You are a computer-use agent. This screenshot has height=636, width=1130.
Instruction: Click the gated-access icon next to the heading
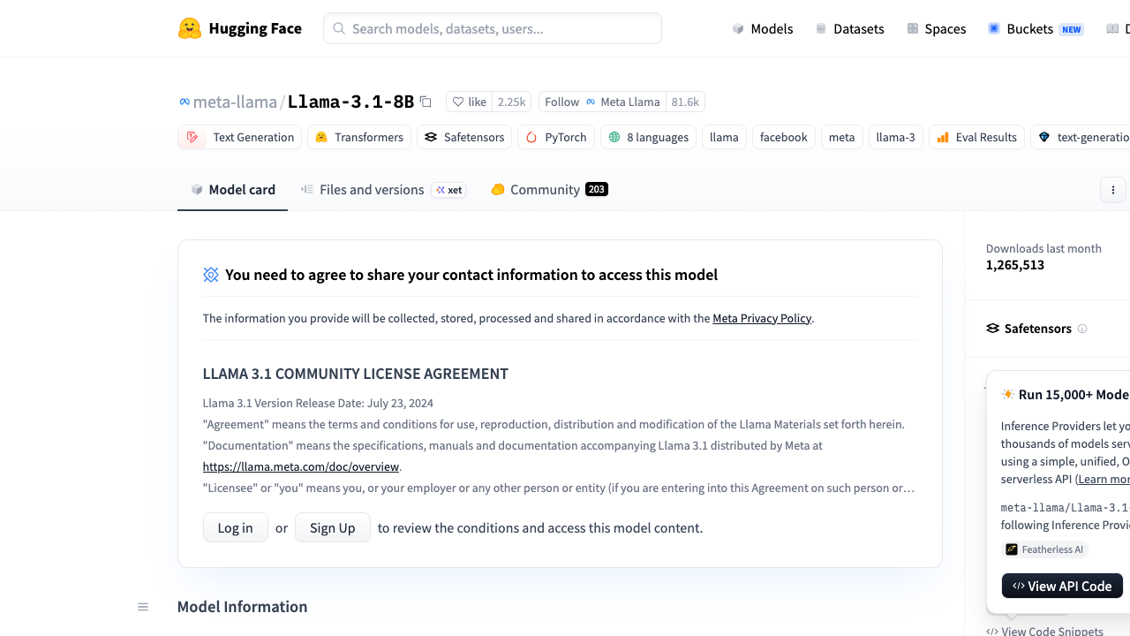point(211,275)
